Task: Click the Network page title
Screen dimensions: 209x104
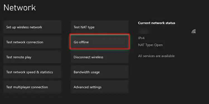Action: click(20, 7)
